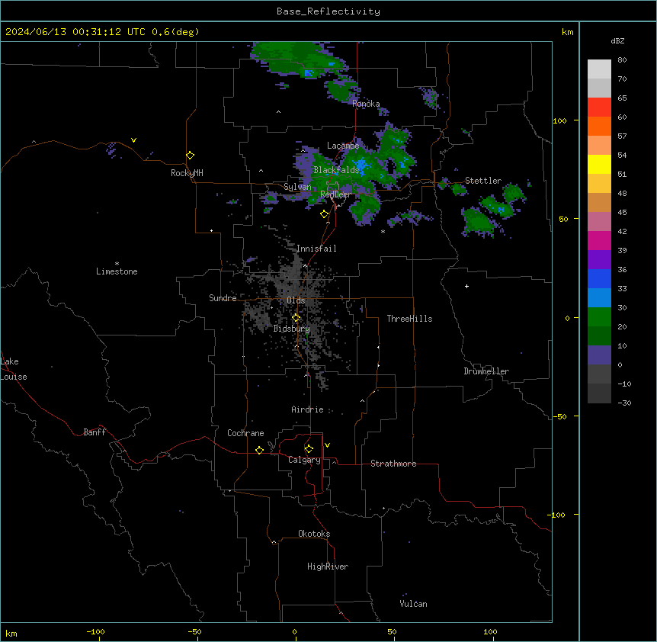Click the bright green 20-30 dBZ legend swatch

[x=599, y=317]
